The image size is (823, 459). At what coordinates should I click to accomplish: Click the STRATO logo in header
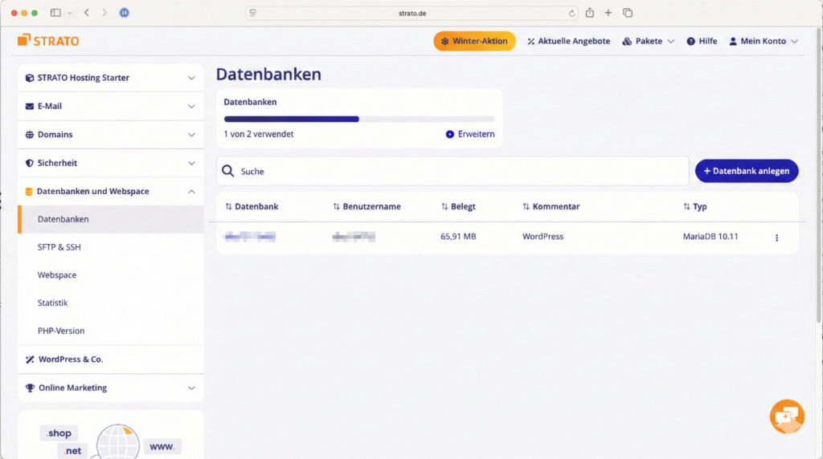48,41
